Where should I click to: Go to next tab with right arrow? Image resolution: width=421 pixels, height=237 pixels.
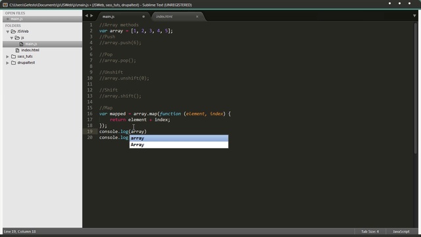92,16
